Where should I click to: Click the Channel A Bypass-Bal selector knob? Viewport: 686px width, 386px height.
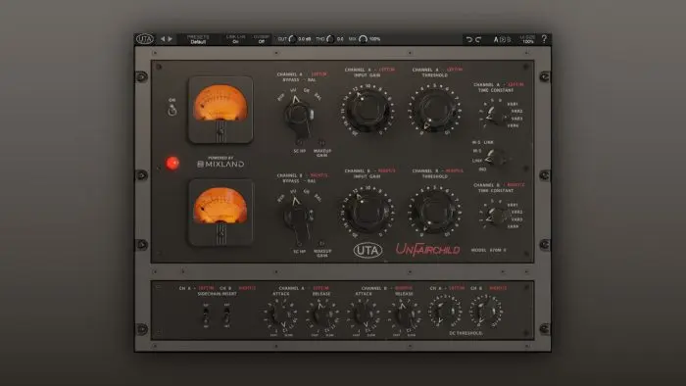click(298, 115)
